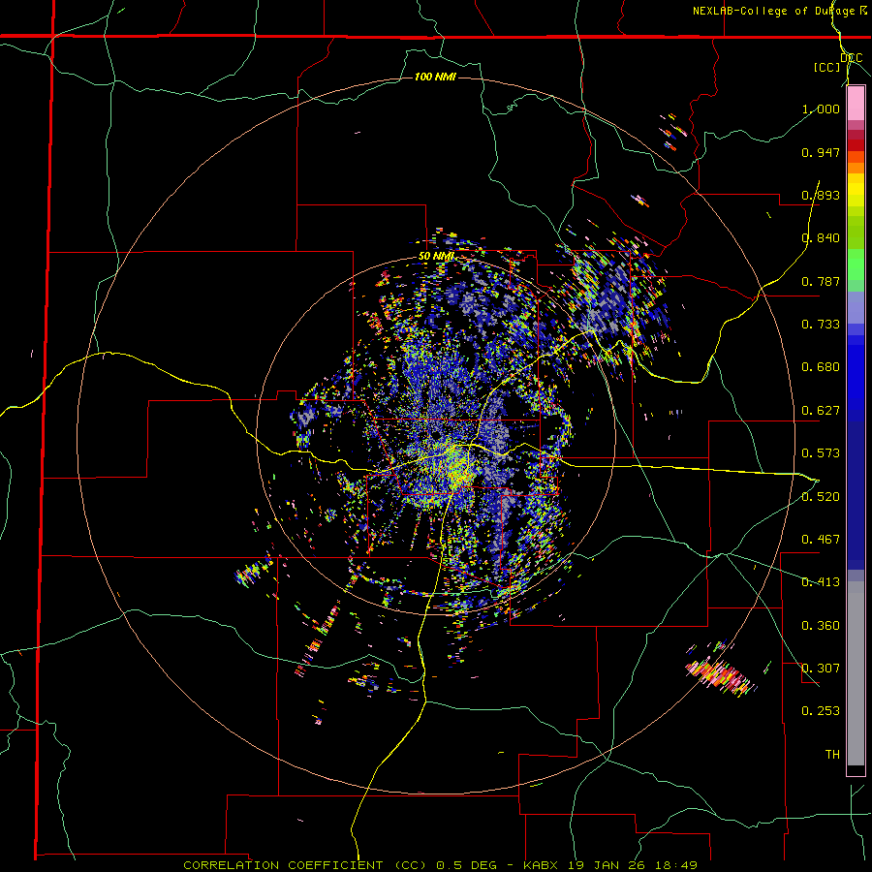Click the 0.307 legend value

pyautogui.click(x=821, y=669)
